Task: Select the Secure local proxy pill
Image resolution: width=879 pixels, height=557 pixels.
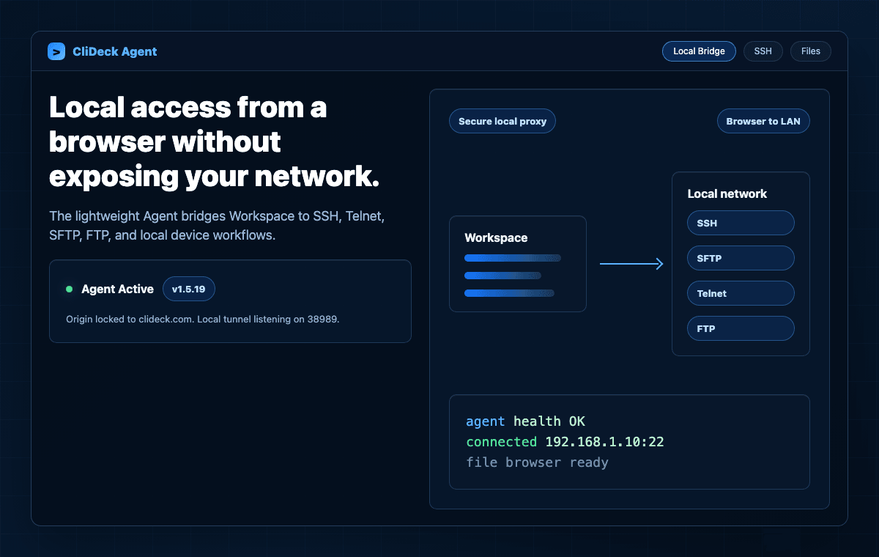Action: 502,121
